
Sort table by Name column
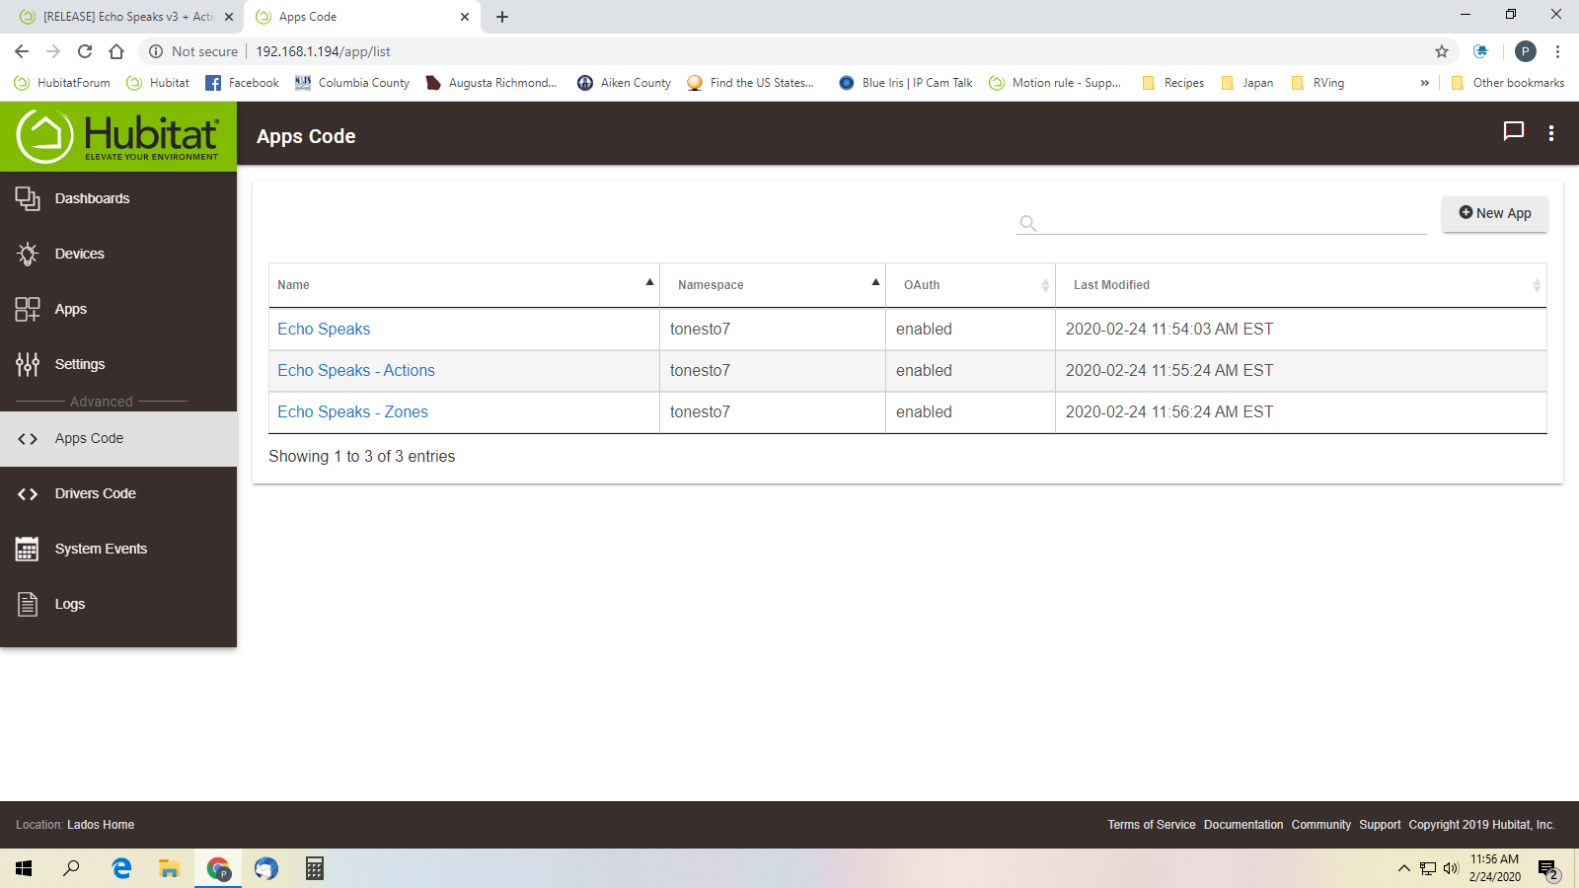click(x=464, y=285)
